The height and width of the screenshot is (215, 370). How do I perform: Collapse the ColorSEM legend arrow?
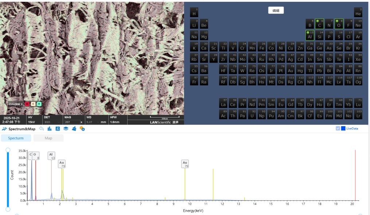23,104
